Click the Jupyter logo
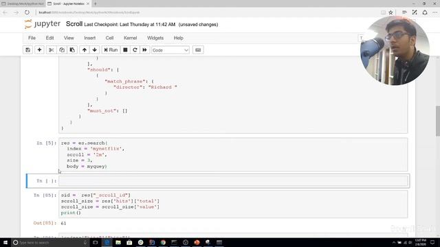Screen dimensions: 440x247 [43, 24]
